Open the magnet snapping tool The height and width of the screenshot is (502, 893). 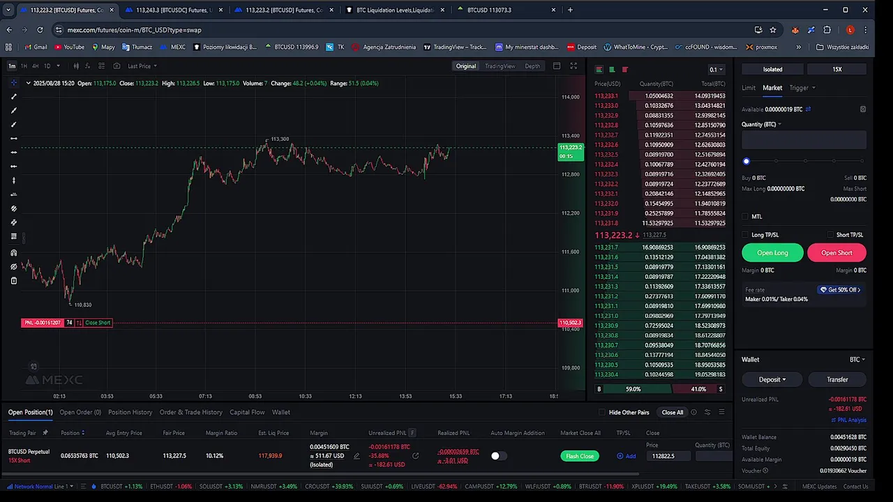(x=13, y=252)
